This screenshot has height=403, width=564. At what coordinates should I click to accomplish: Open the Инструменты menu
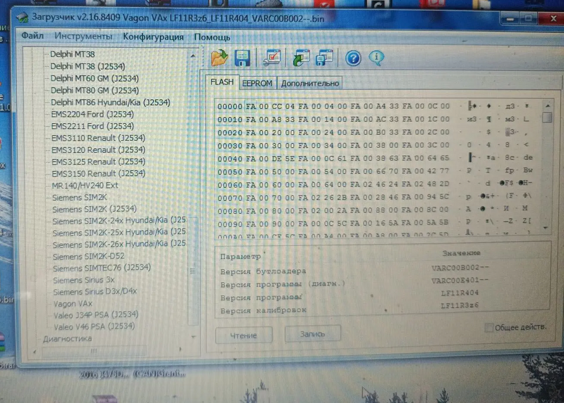(x=83, y=36)
